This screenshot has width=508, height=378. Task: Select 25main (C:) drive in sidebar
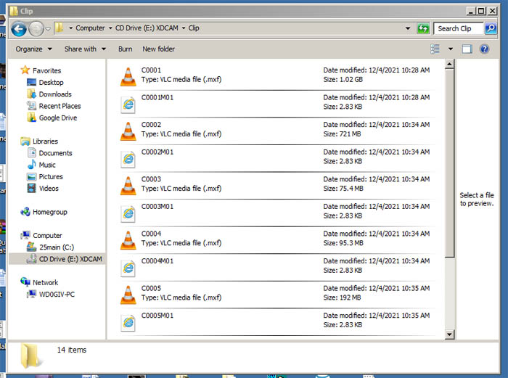[56, 247]
